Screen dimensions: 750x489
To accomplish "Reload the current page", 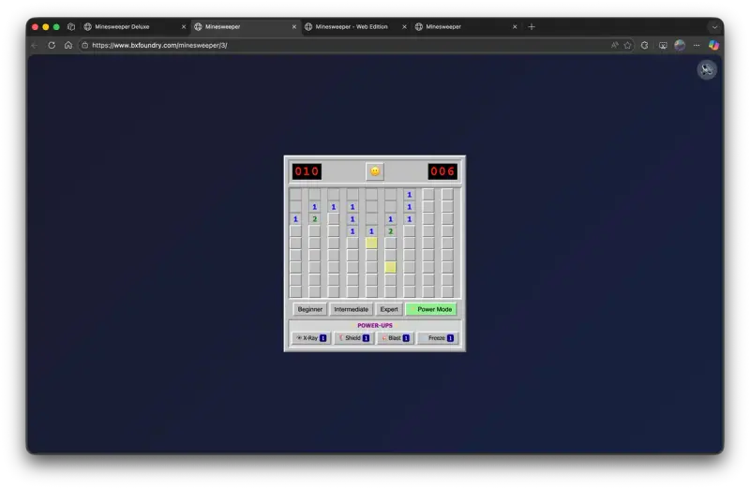I will pyautogui.click(x=52, y=45).
